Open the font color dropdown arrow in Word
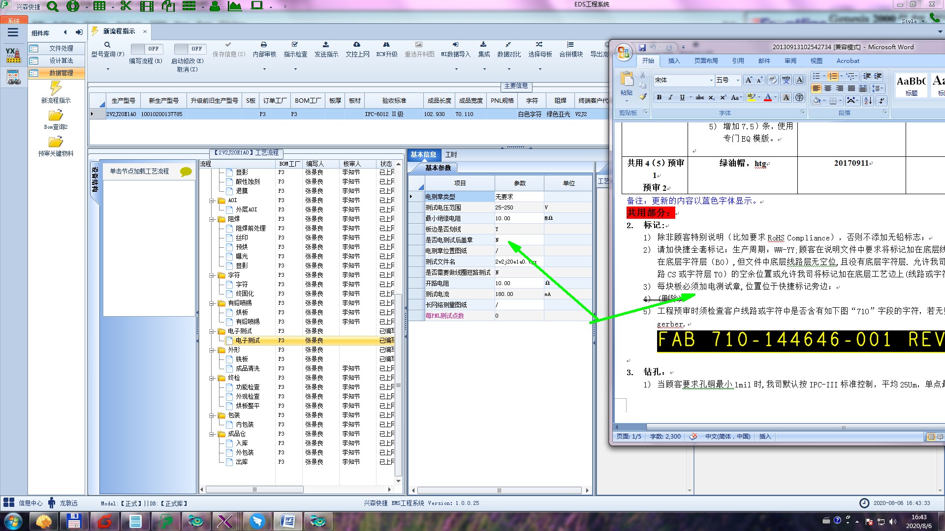This screenshot has height=531, width=945. click(775, 97)
